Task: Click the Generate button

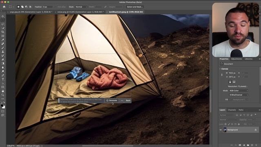Action: tap(112, 100)
